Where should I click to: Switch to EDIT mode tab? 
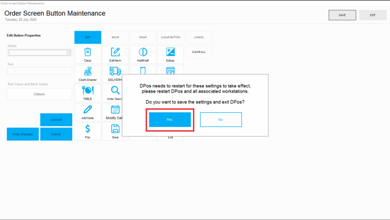tap(88, 37)
